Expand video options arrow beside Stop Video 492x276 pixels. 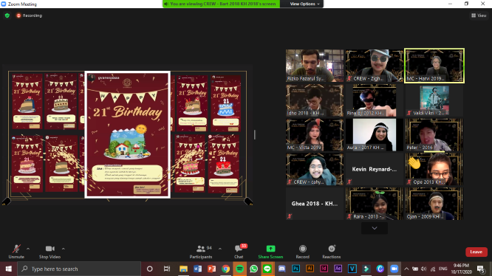click(63, 249)
